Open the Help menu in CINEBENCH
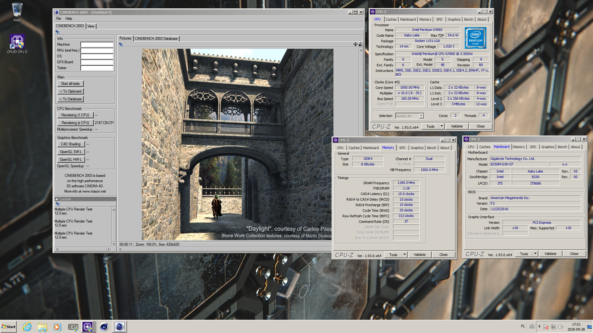The image size is (593, 333). point(69,19)
